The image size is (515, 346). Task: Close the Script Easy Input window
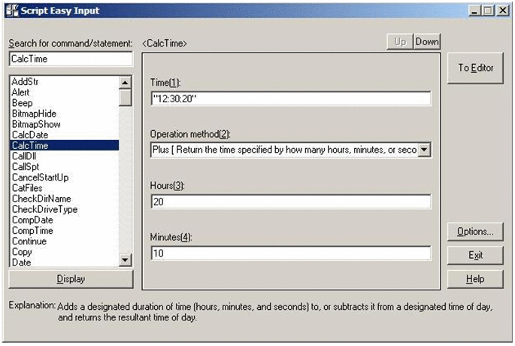click(503, 11)
